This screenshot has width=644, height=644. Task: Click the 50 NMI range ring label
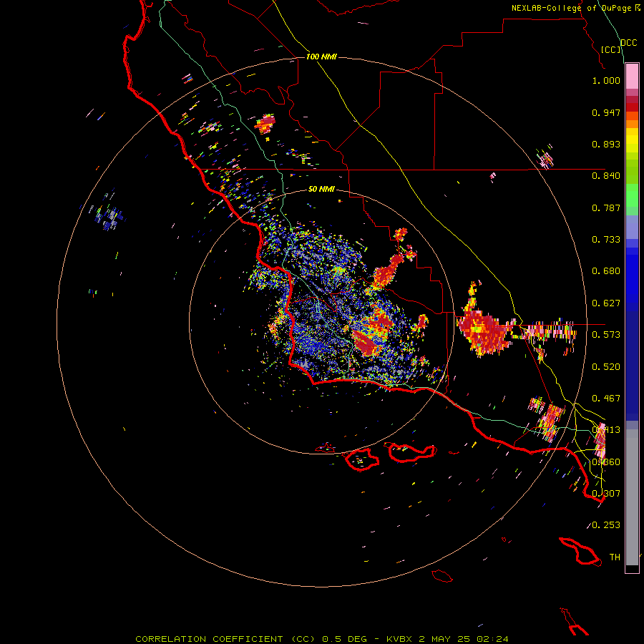321,189
